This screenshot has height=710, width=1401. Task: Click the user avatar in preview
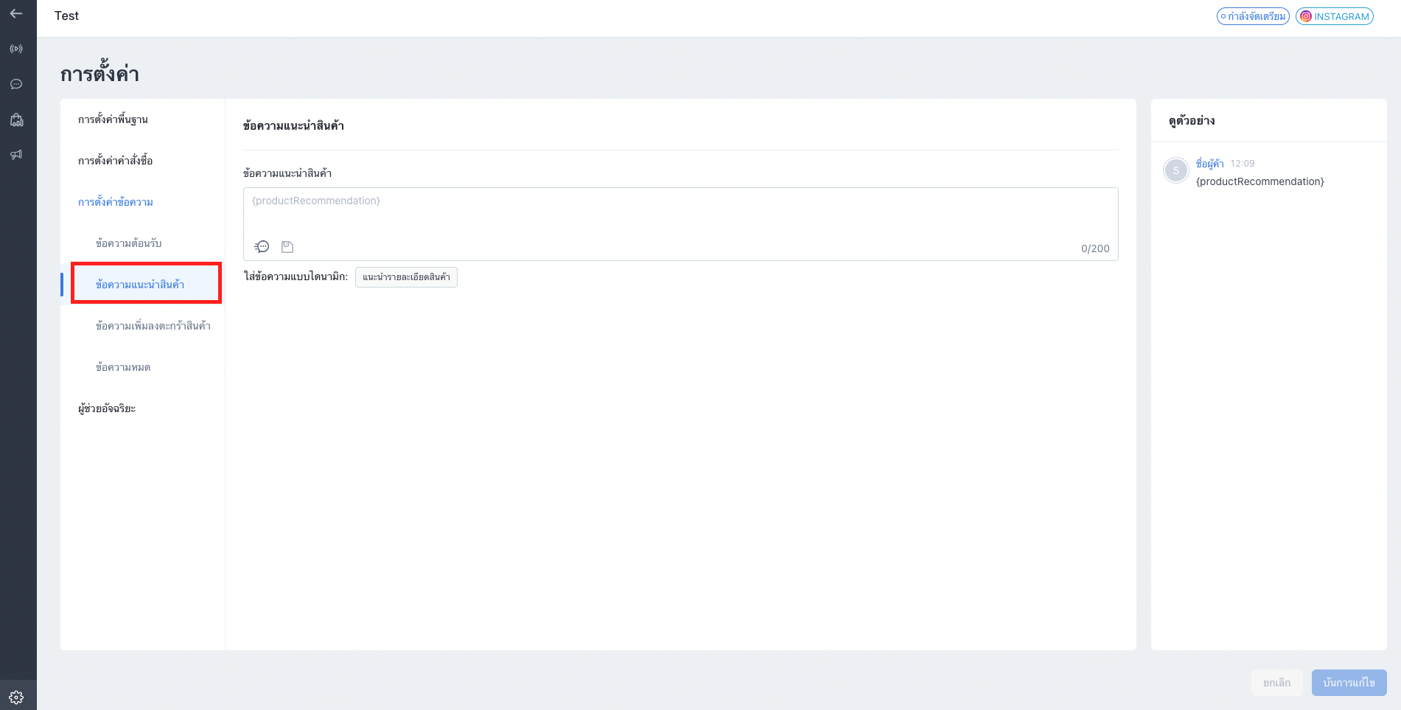[1175, 170]
